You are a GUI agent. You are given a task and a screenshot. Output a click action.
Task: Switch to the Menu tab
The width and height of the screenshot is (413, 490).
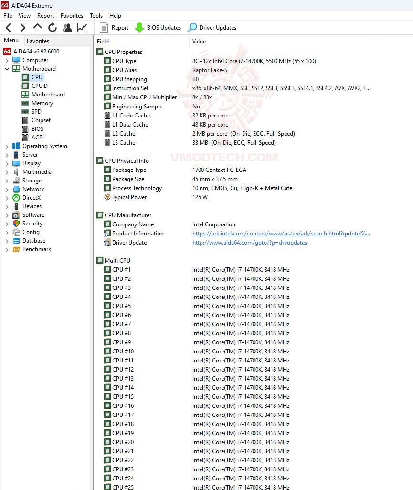(11, 40)
